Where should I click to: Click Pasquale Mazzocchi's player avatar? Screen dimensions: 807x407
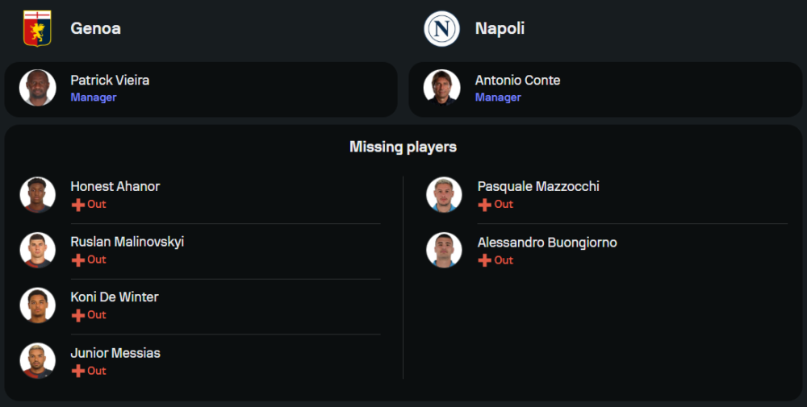445,194
